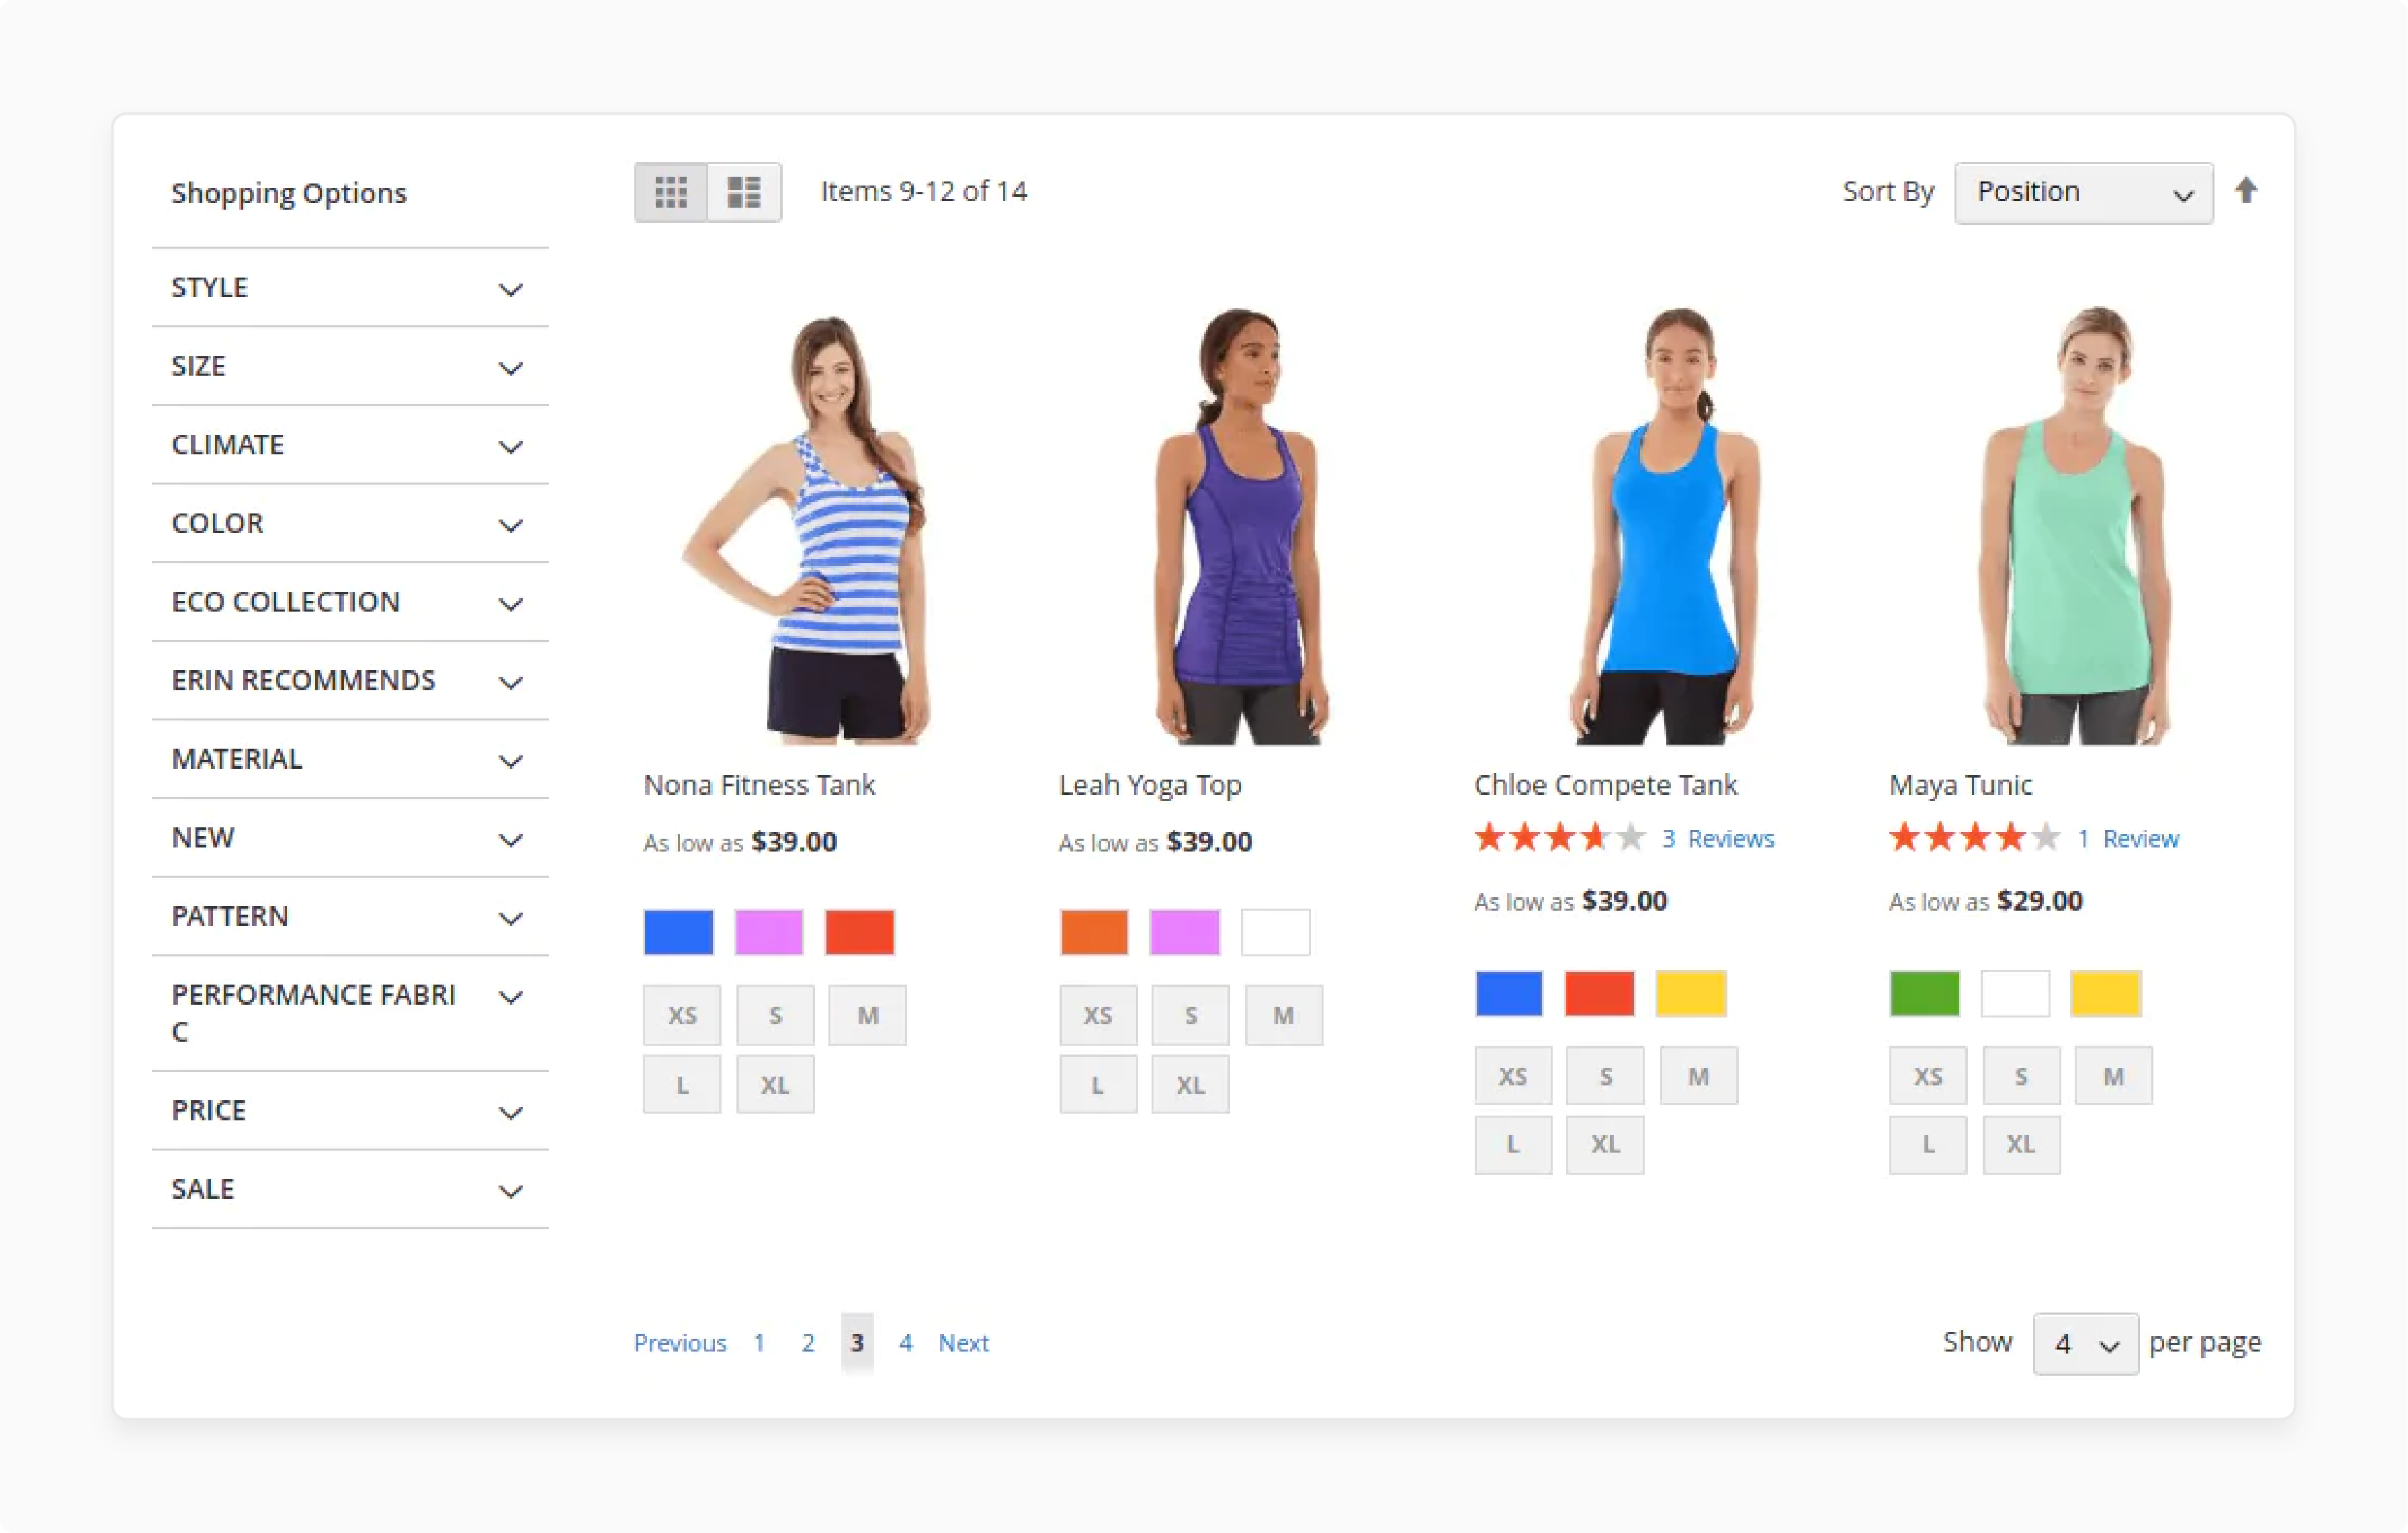Choose size M for Nona Fitness Tank
The width and height of the screenshot is (2408, 1533).
[868, 1015]
